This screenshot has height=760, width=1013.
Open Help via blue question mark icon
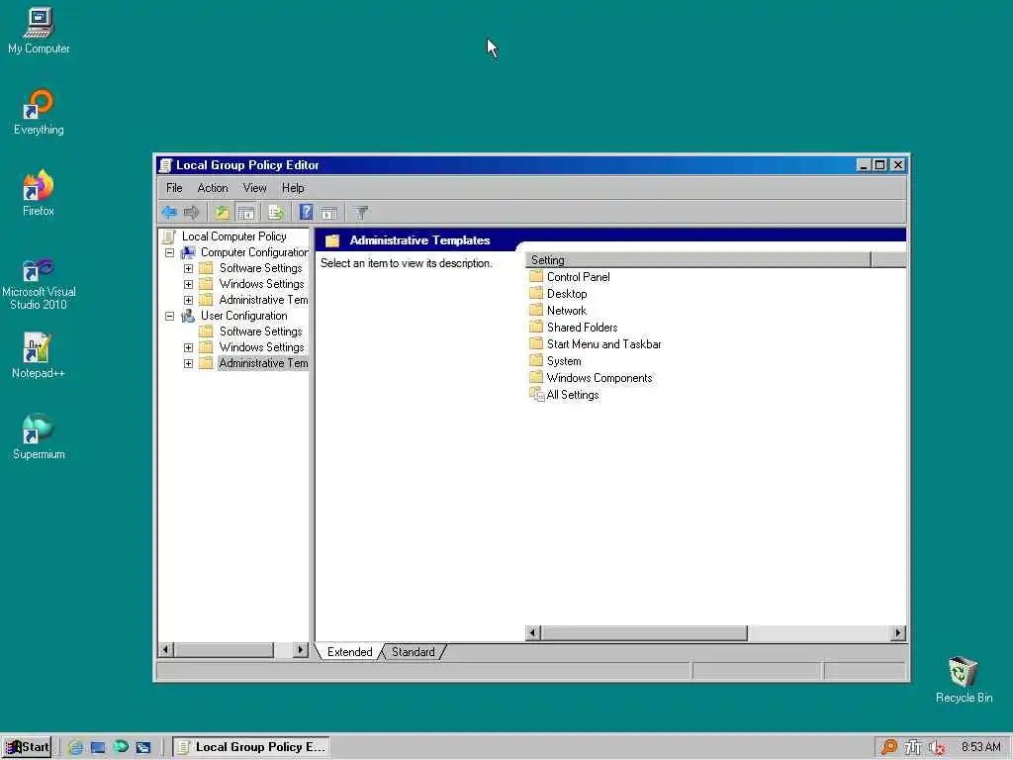(307, 212)
